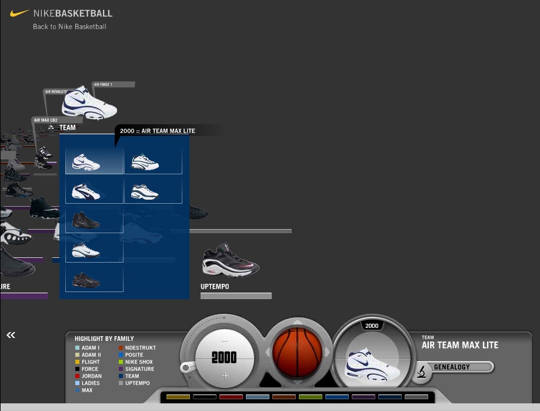Click the NIKEBASKETBALL title text
Viewport: 540px width, 411px height.
coord(73,14)
